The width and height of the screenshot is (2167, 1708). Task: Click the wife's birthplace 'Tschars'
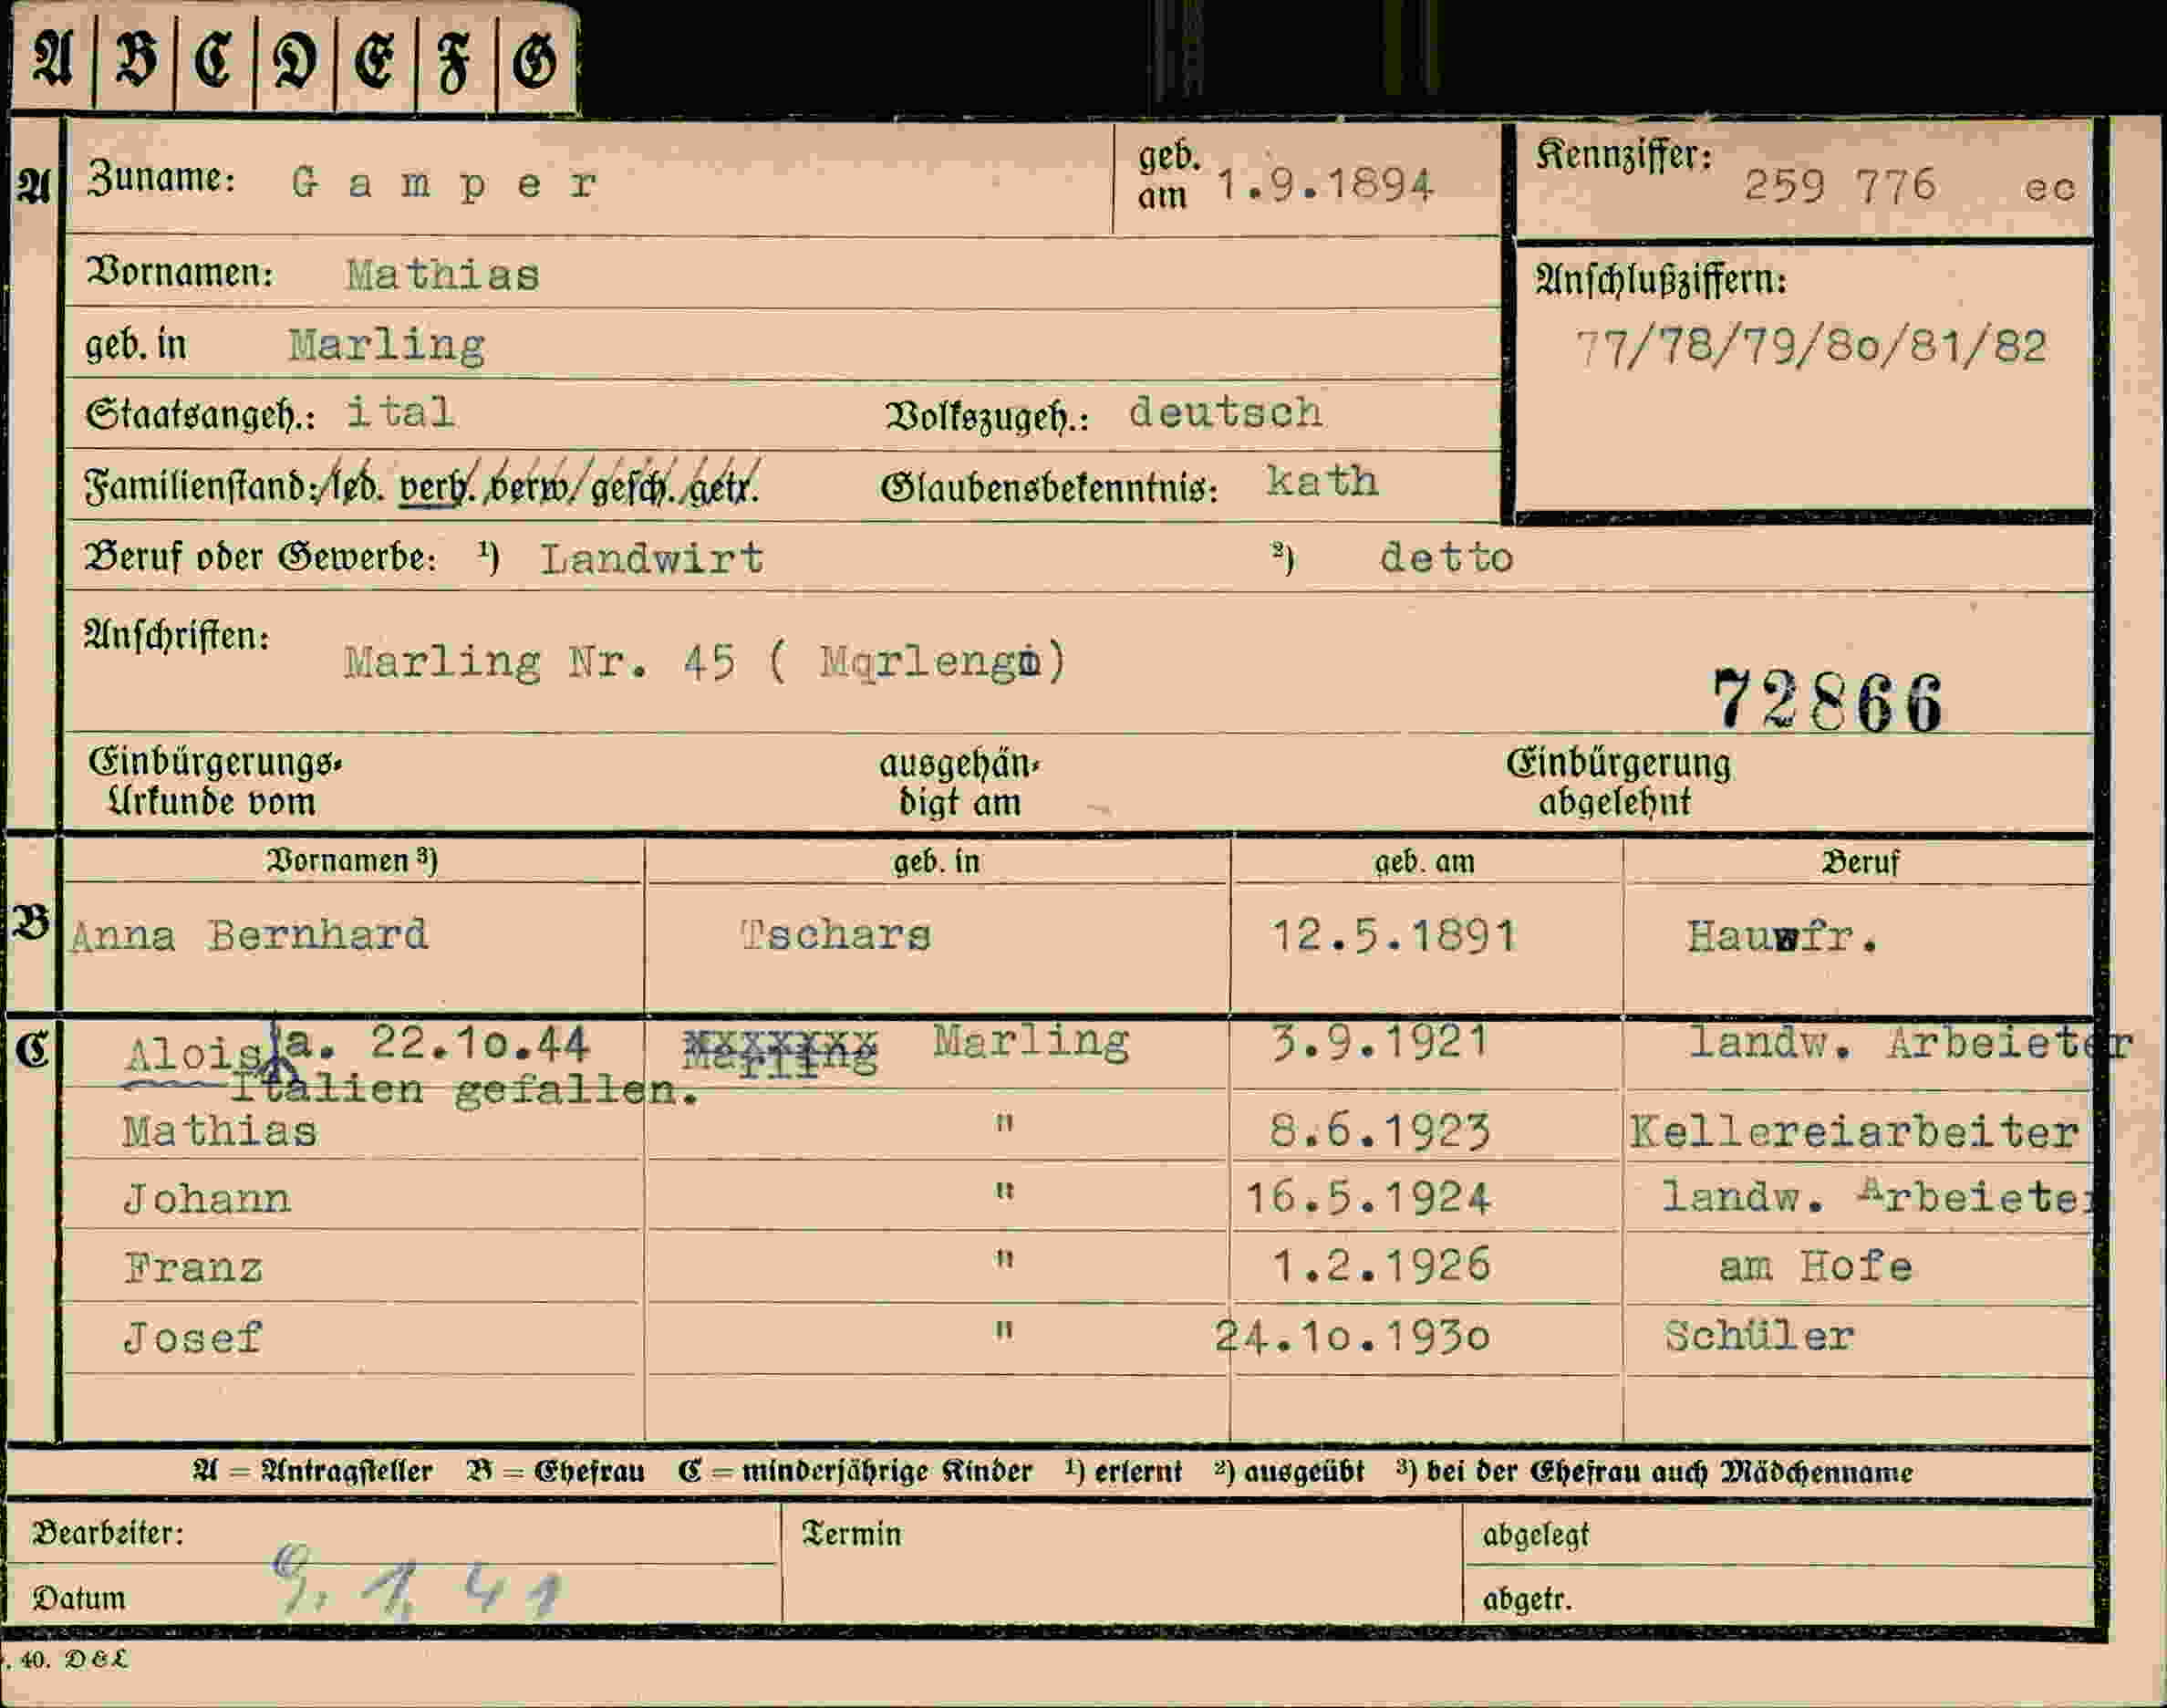836,936
